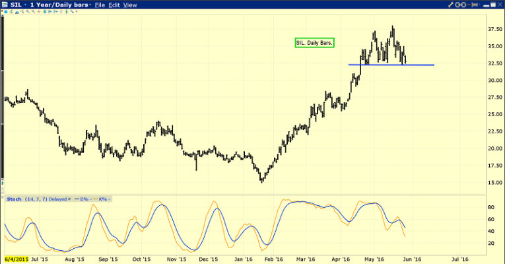Expand the 1 Year/Daily bars period dropdown
Screen dimensions: 505x264
coord(90,5)
